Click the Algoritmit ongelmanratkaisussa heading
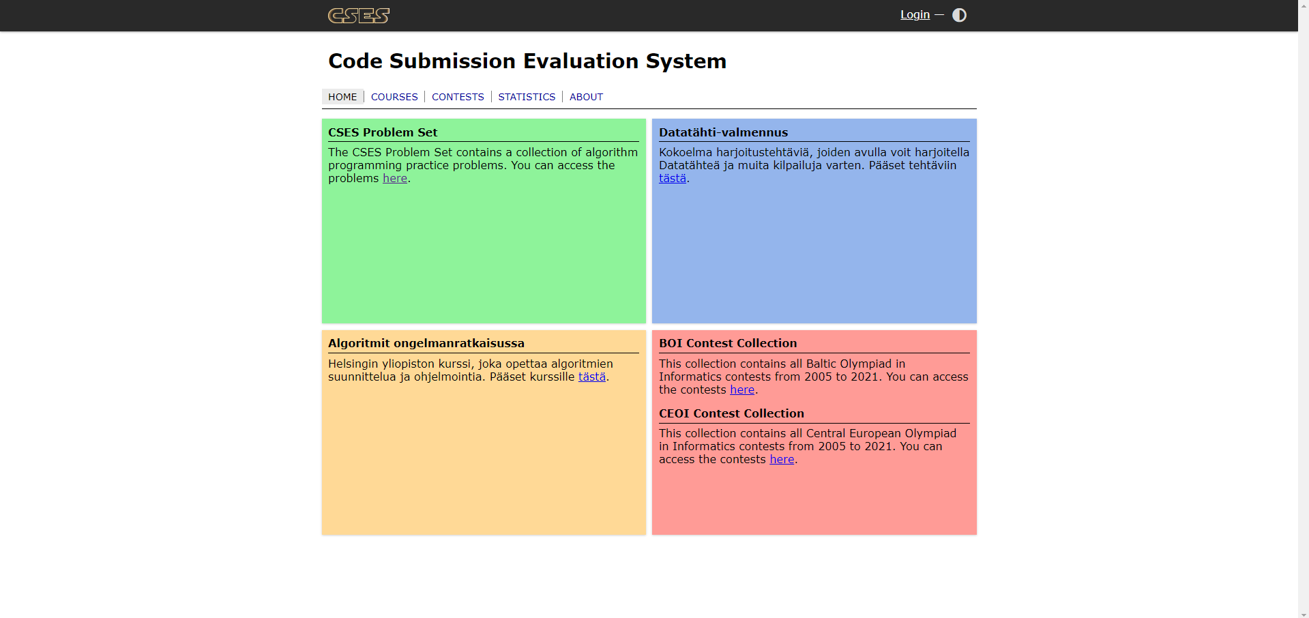The width and height of the screenshot is (1309, 618). (426, 343)
